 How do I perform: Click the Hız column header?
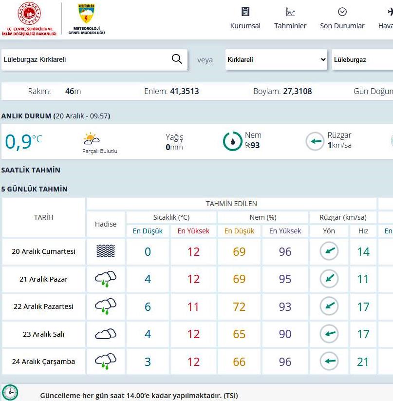pos(363,231)
